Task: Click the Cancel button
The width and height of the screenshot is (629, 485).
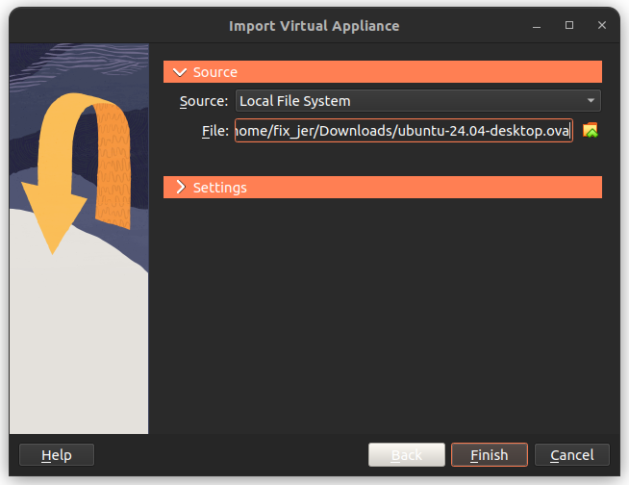Action: click(x=571, y=455)
